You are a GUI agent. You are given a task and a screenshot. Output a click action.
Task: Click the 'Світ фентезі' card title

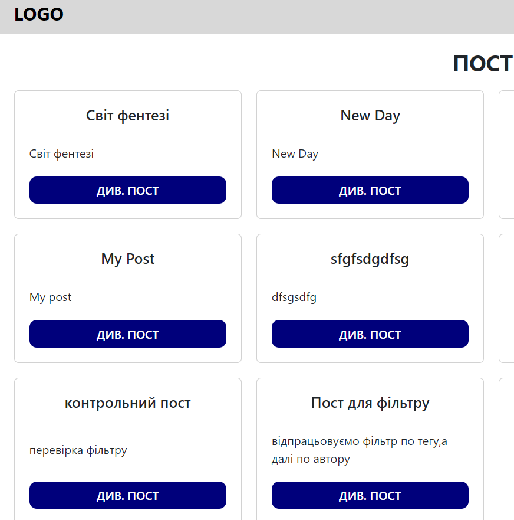coord(128,116)
